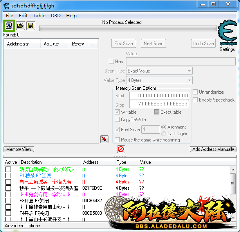Click the Cheat Engine title bar icon

point(6,5)
